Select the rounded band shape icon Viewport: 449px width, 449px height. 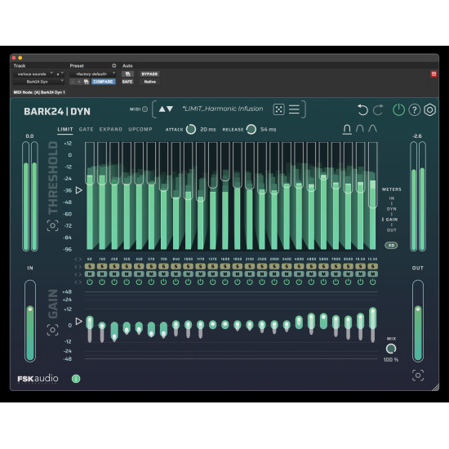tap(360, 129)
